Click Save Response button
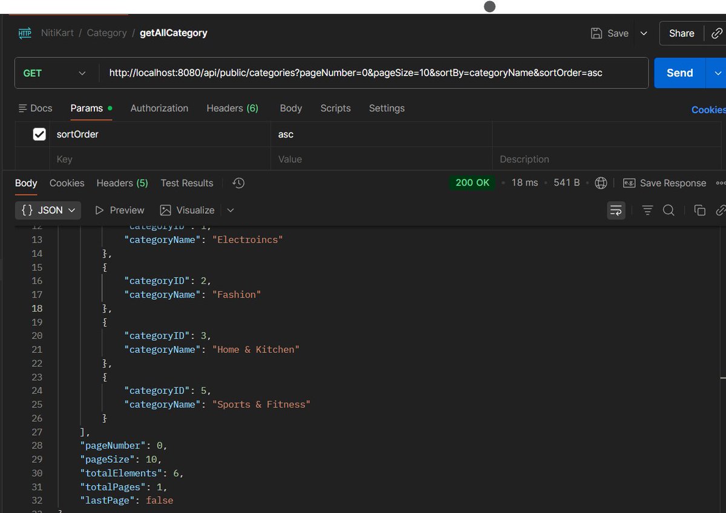The height and width of the screenshot is (513, 726). (664, 183)
